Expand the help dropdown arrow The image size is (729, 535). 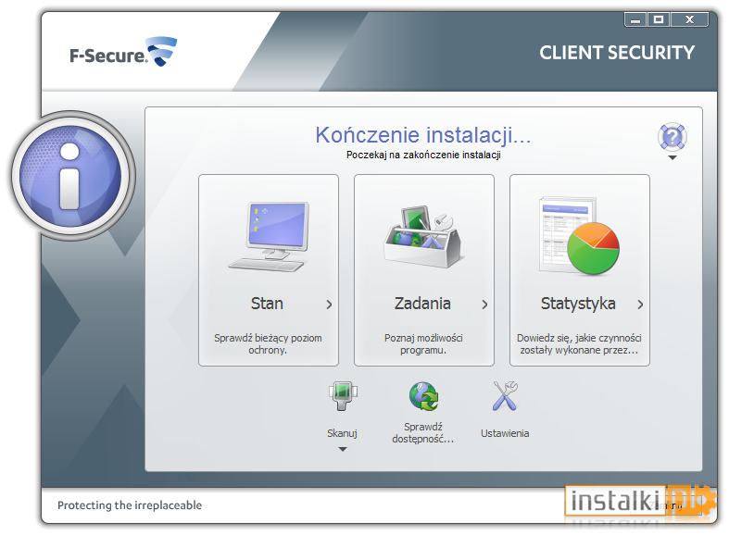(x=672, y=158)
